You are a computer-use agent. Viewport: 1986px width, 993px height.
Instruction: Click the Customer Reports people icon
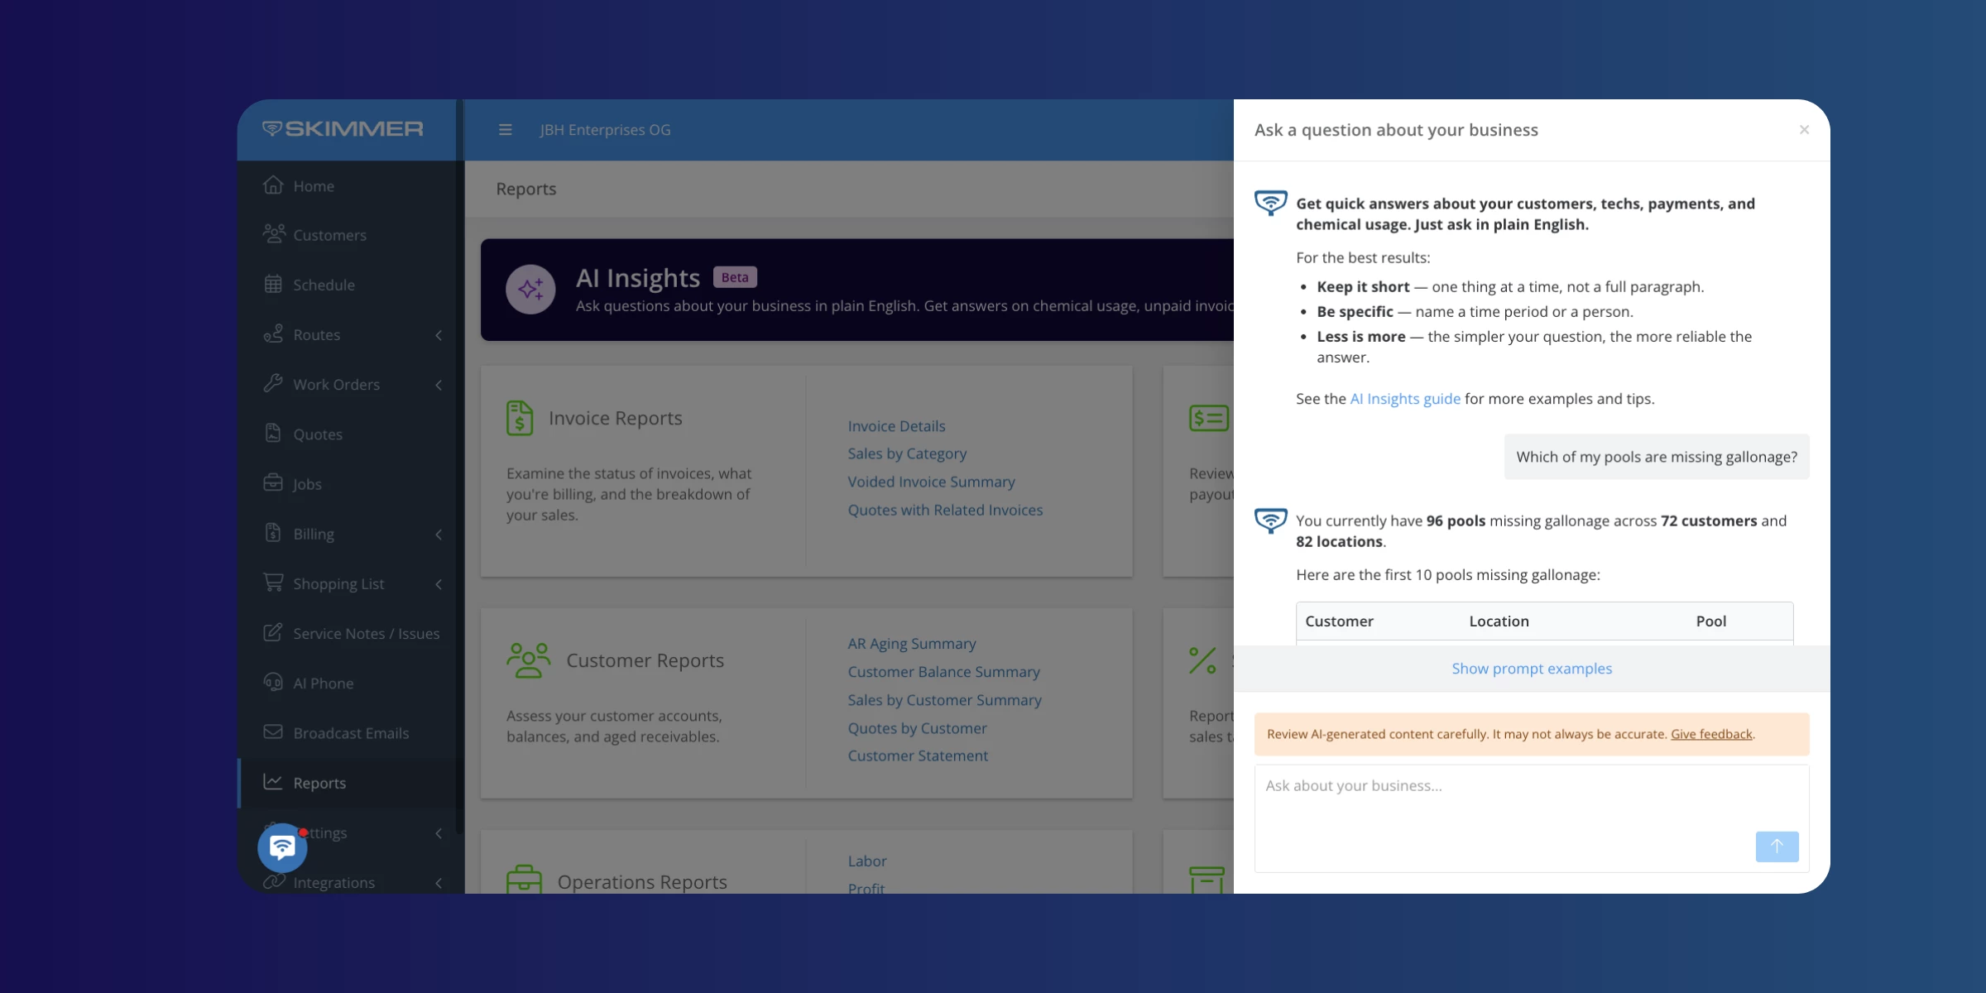[529, 660]
